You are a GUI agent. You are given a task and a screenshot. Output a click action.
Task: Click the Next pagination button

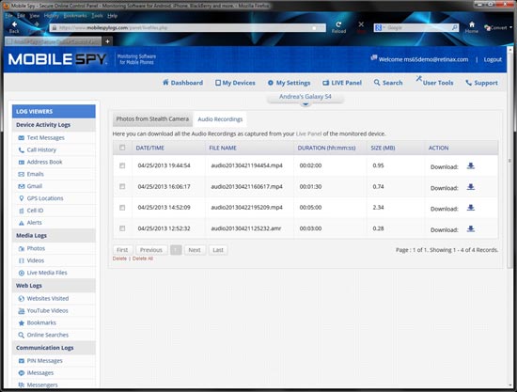point(195,250)
